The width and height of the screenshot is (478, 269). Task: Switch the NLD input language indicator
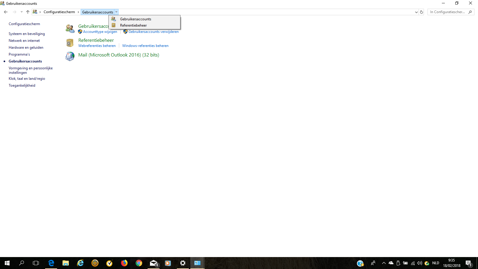click(436, 263)
